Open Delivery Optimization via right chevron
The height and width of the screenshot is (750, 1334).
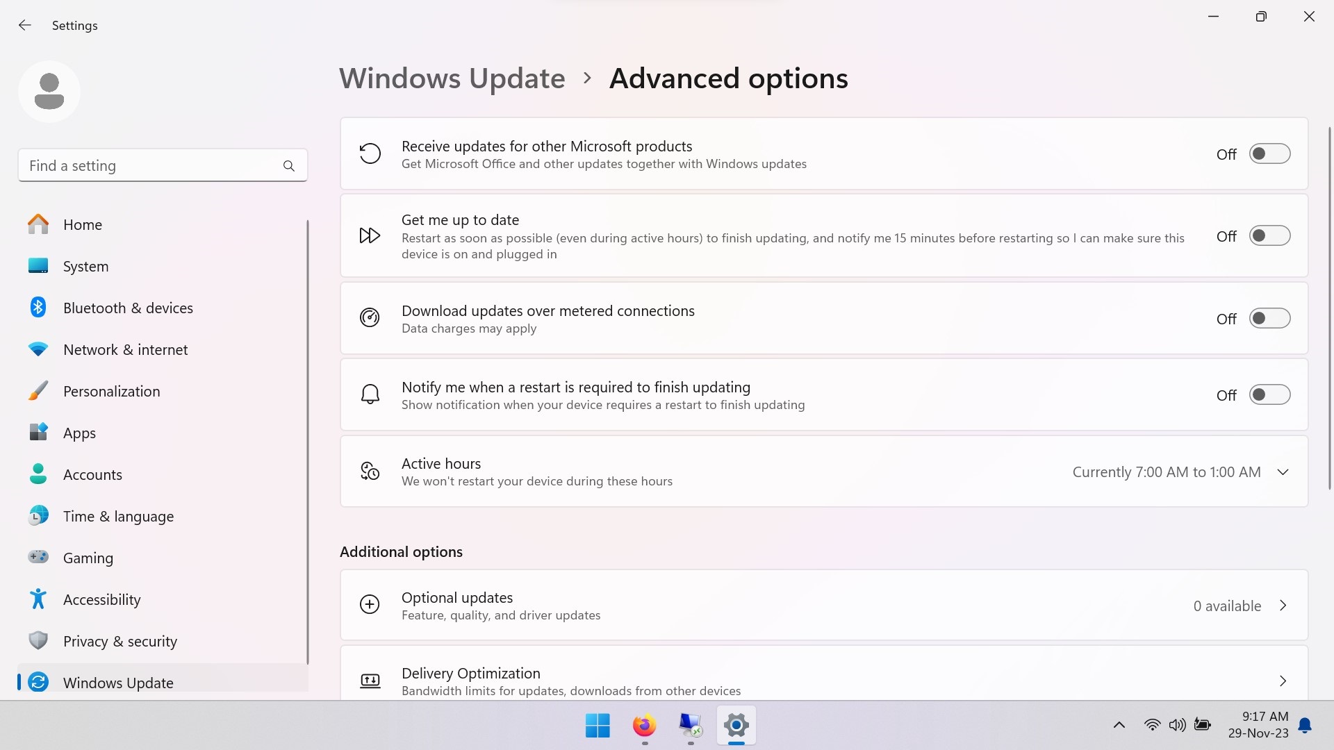point(1283,681)
